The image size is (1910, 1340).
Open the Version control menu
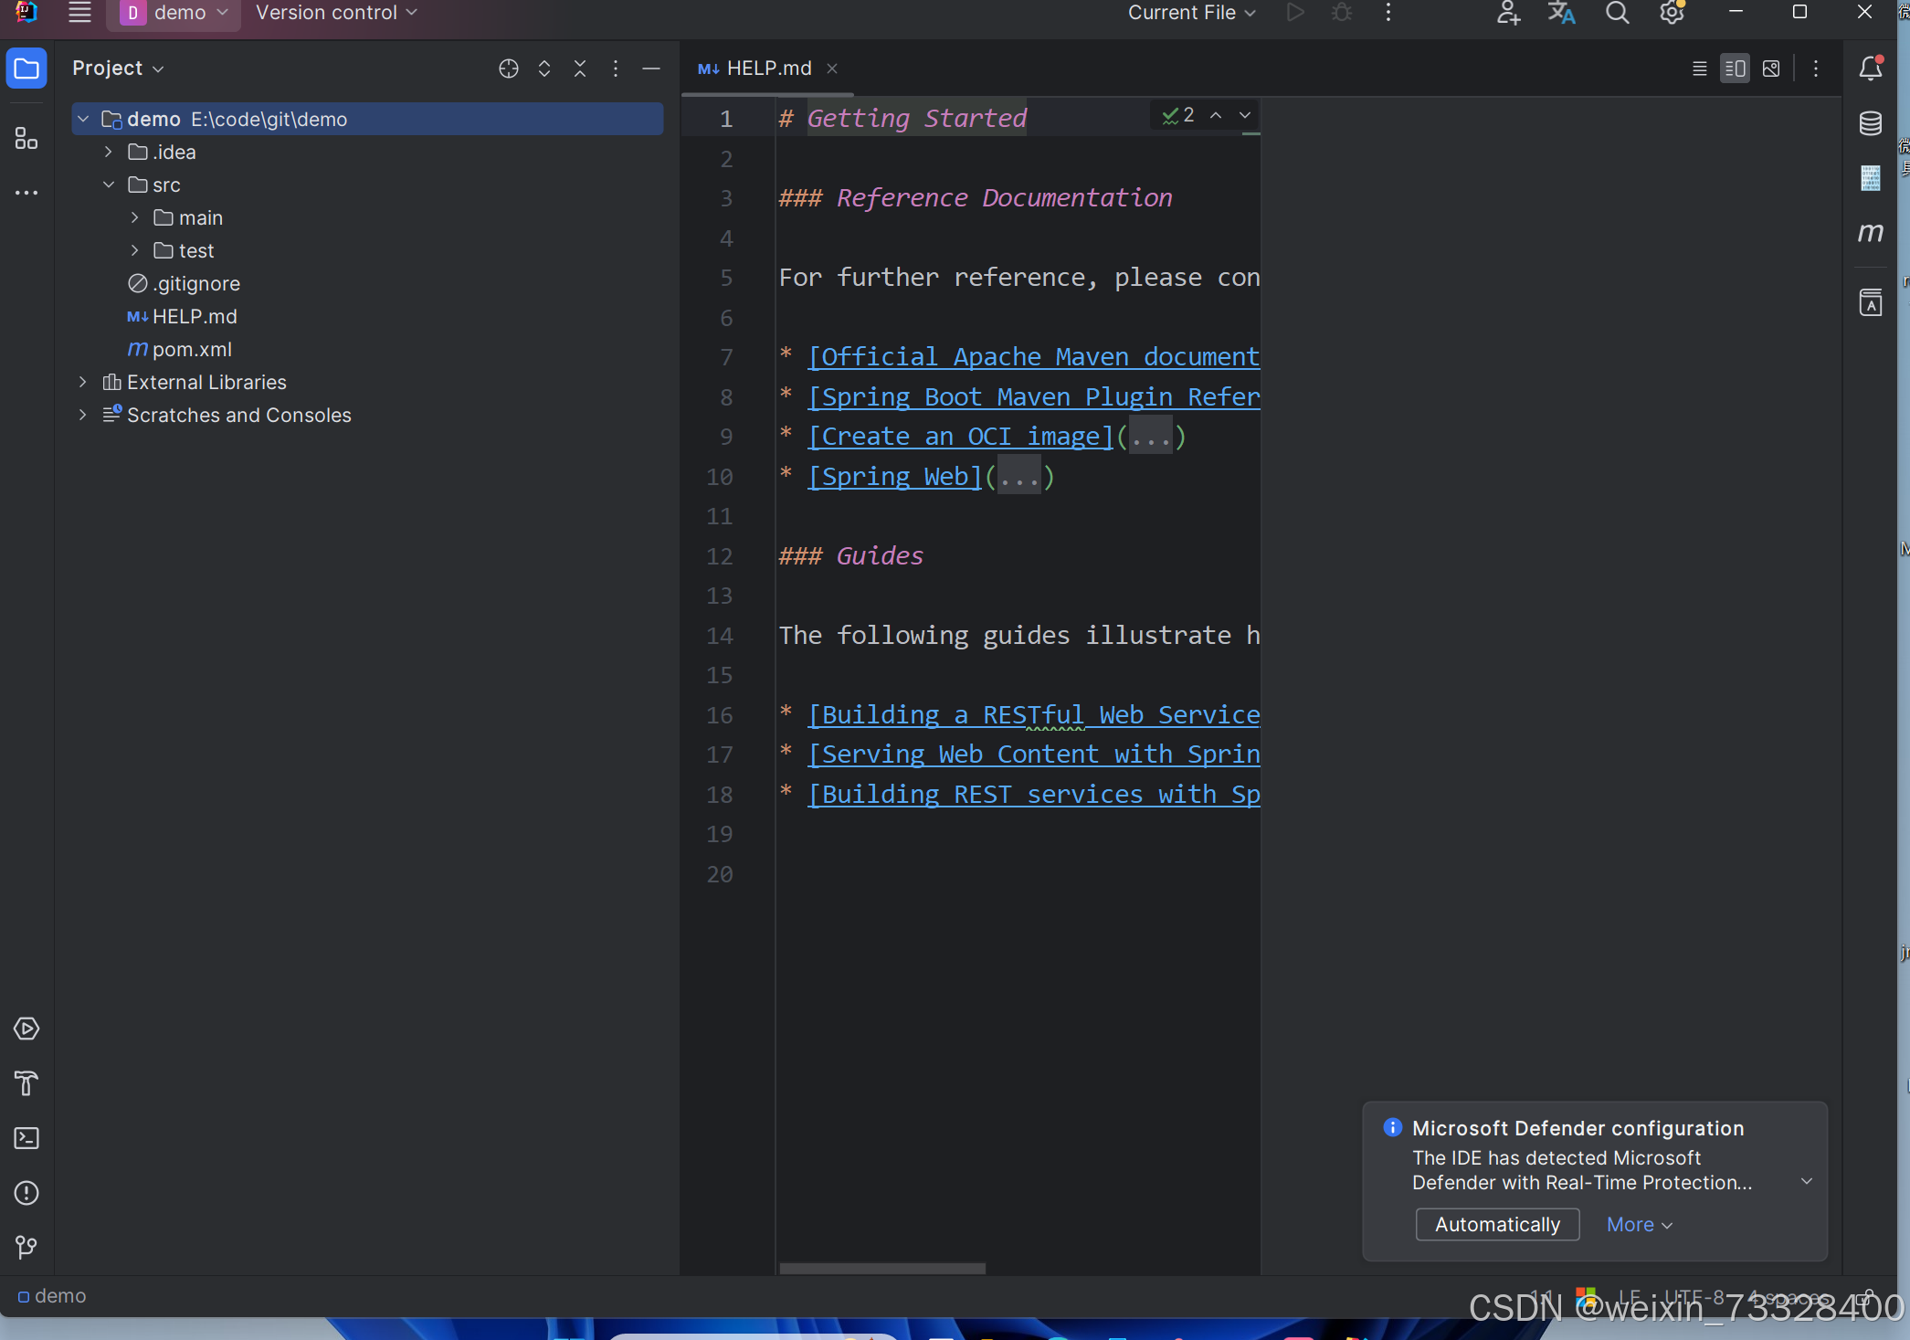[335, 13]
